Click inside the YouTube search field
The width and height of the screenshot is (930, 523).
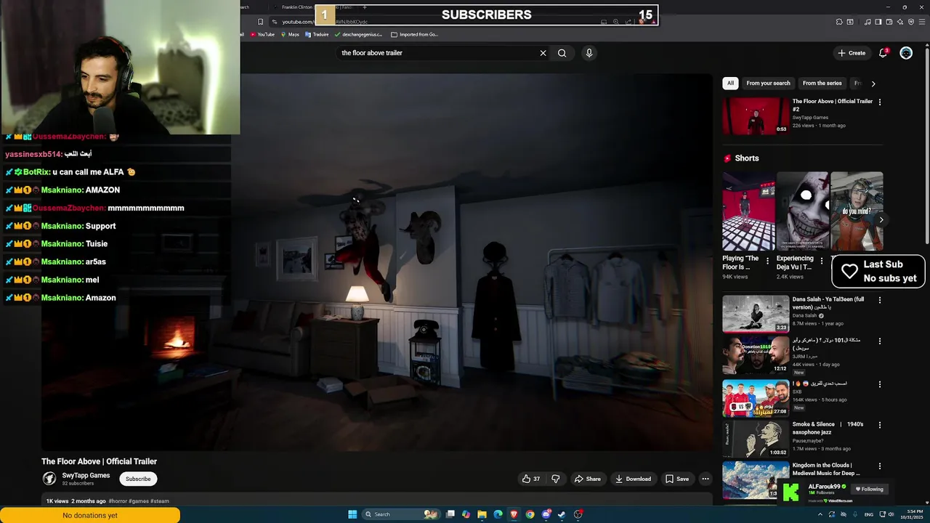click(x=436, y=53)
